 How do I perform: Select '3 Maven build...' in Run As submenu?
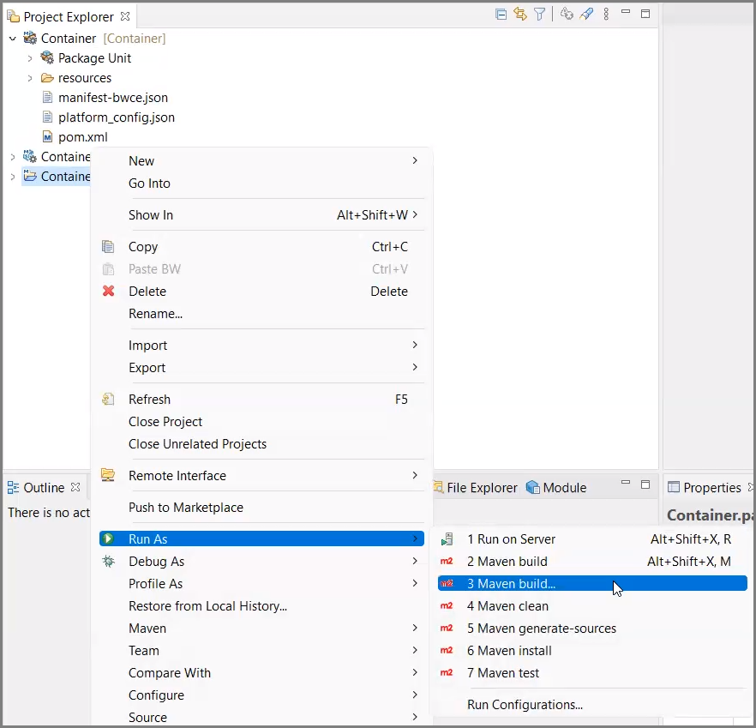[x=511, y=584]
